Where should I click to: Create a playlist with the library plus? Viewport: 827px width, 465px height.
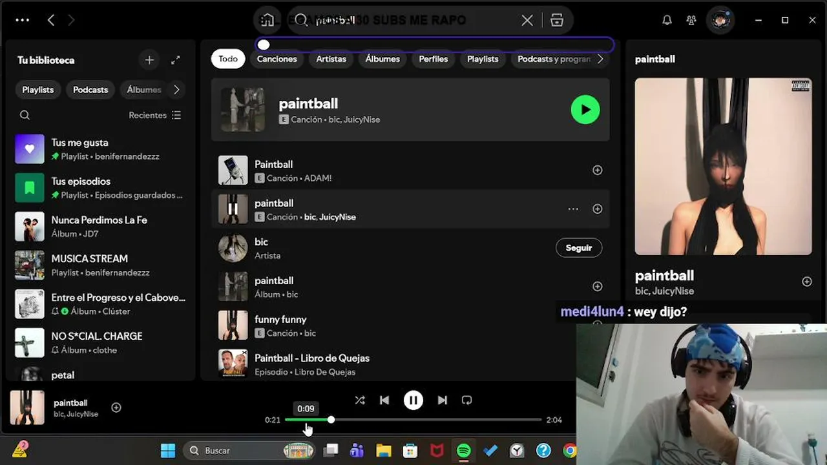pyautogui.click(x=149, y=60)
